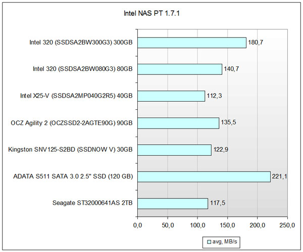Select the Intel 320 80GB label
Screen dimensions: 303x252
(x=83, y=69)
